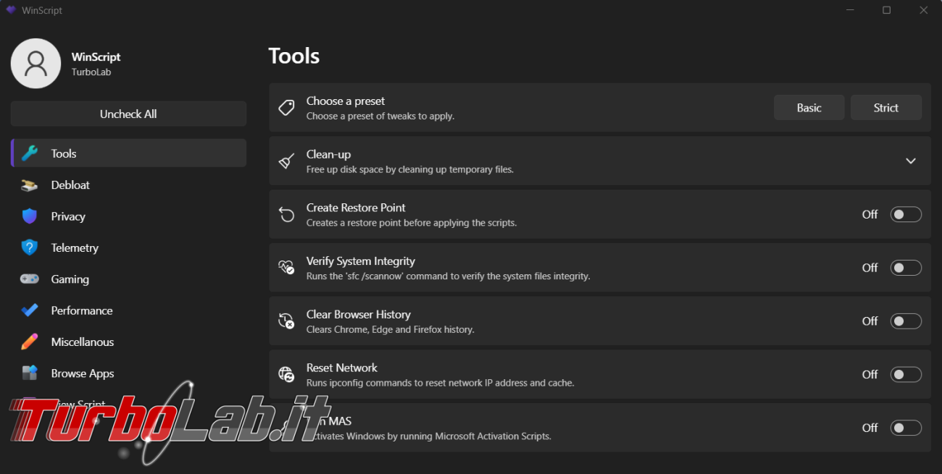Turn on Verify System Integrity switch
Viewport: 942px width, 474px height.
pyautogui.click(x=906, y=268)
